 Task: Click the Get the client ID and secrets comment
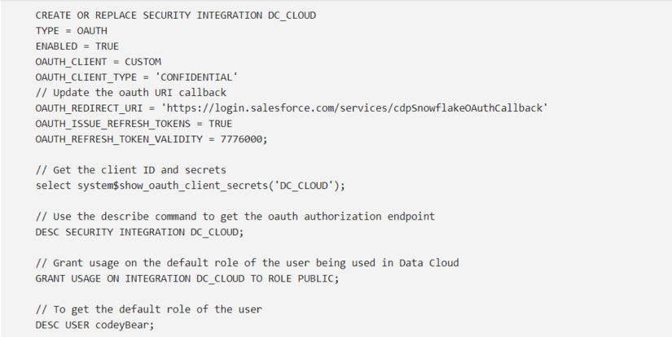pos(130,170)
